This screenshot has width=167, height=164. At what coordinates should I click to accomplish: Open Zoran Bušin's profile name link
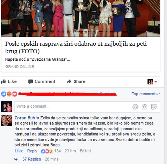(x=27, y=118)
